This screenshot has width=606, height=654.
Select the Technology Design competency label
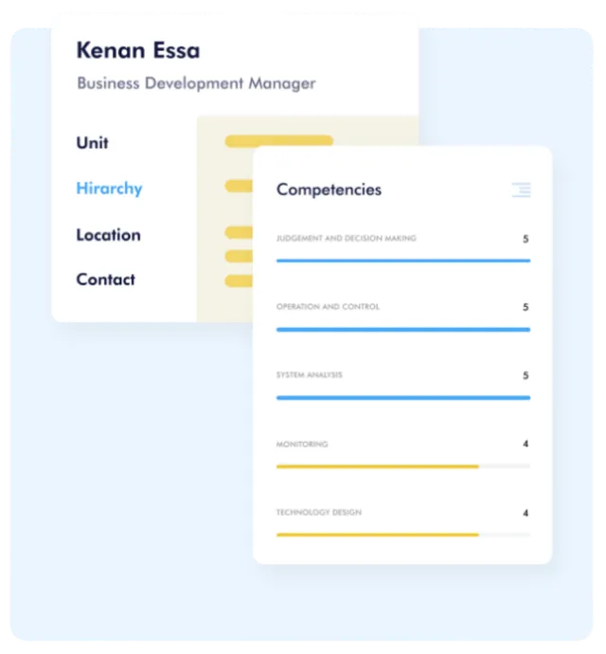[318, 513]
